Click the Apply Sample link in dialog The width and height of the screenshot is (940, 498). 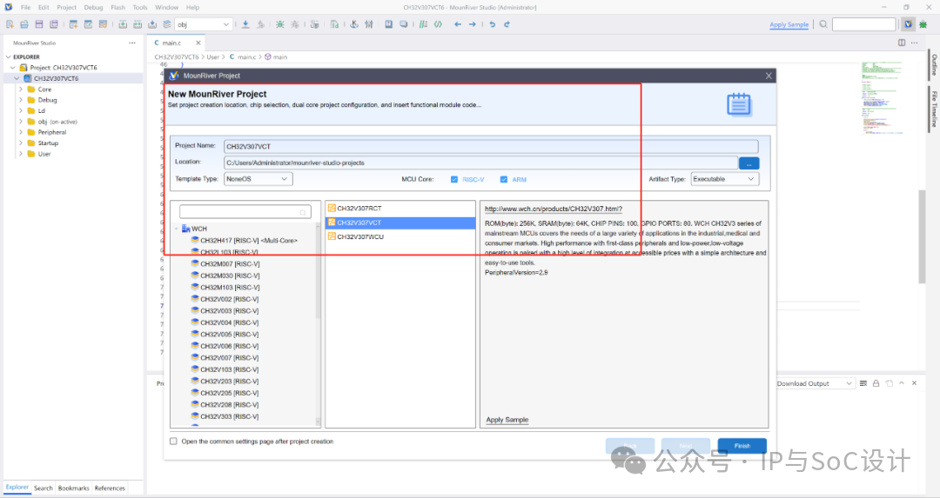point(507,420)
